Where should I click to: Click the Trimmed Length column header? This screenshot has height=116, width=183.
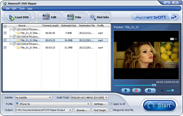point(50,26)
